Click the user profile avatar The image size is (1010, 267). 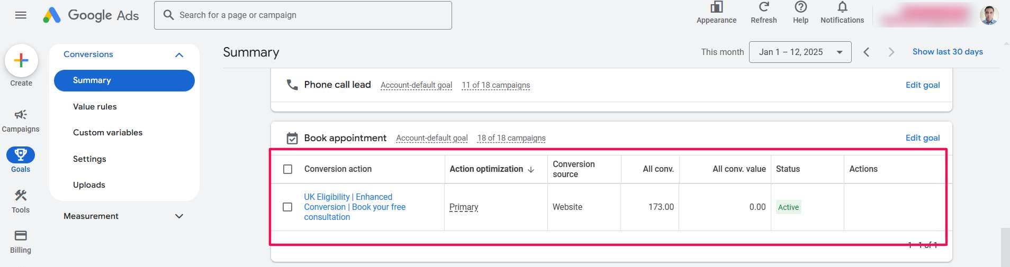(x=989, y=15)
